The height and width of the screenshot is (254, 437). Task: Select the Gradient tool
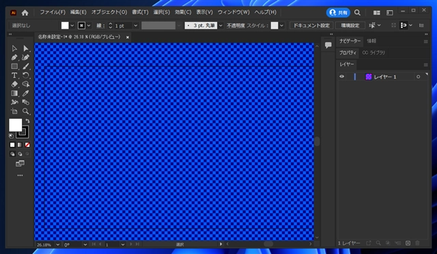[14, 93]
